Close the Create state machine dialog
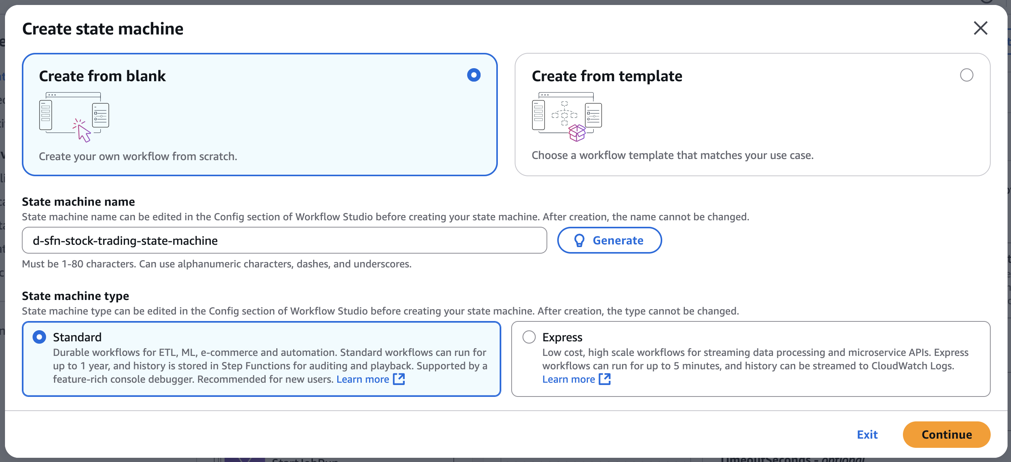 pos(980,28)
